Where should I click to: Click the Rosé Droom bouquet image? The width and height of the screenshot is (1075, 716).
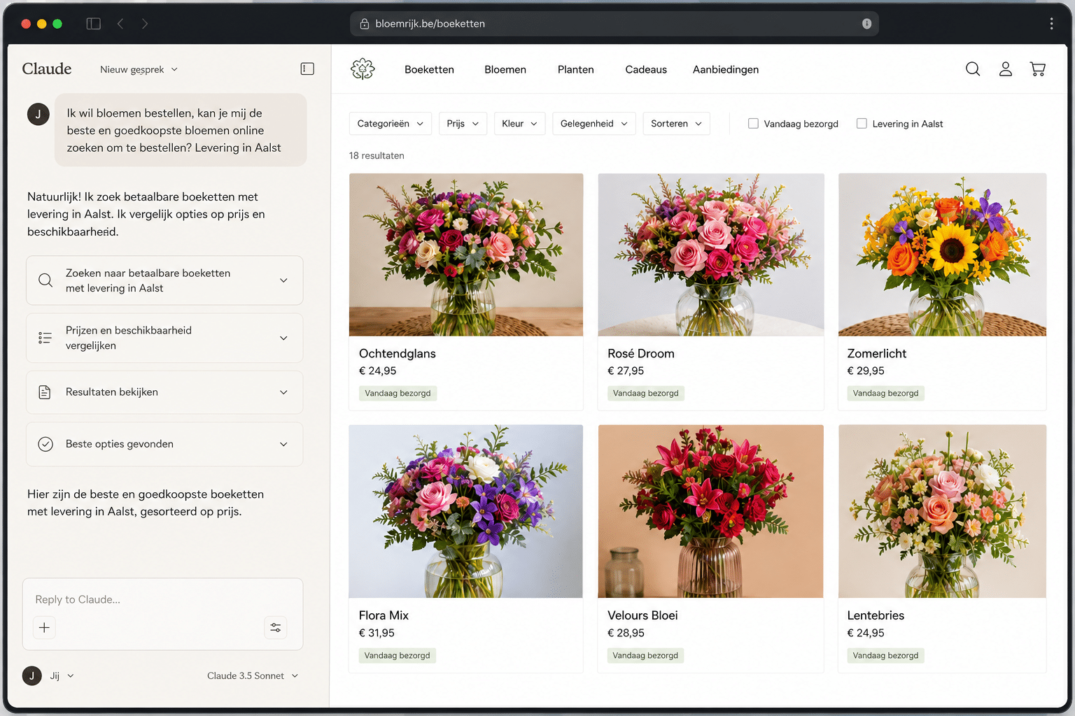click(711, 255)
